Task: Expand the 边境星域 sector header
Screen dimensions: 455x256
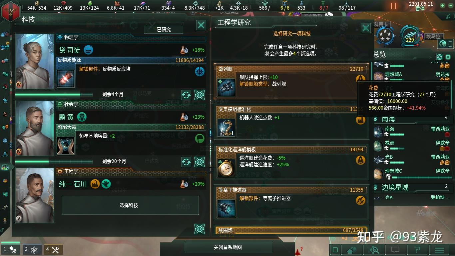Action: pos(411,187)
